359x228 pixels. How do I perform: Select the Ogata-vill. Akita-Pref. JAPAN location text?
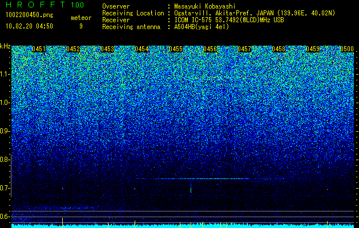[x=255, y=13]
